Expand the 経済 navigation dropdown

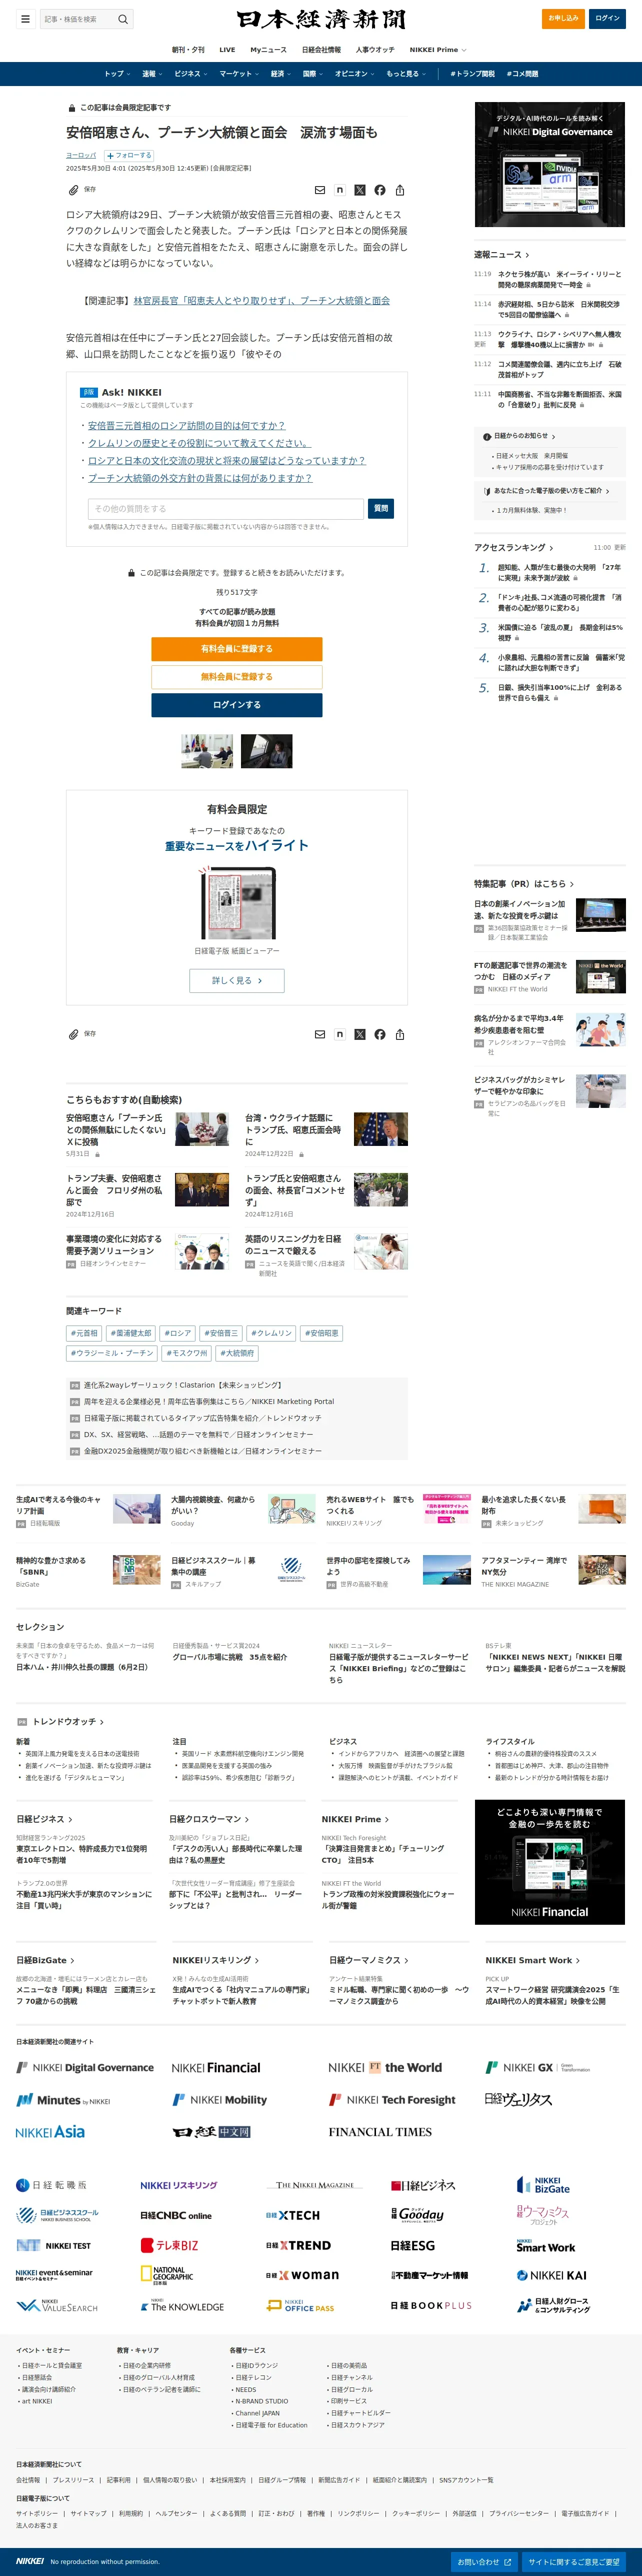click(281, 74)
